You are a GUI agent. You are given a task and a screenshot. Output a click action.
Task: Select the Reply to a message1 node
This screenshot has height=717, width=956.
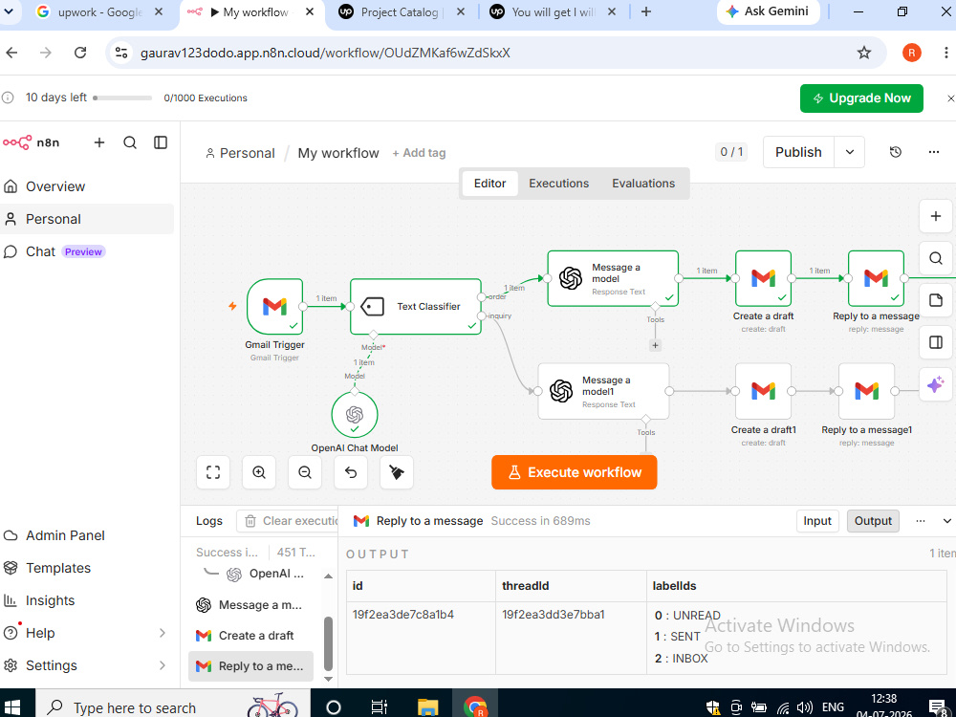click(x=866, y=391)
